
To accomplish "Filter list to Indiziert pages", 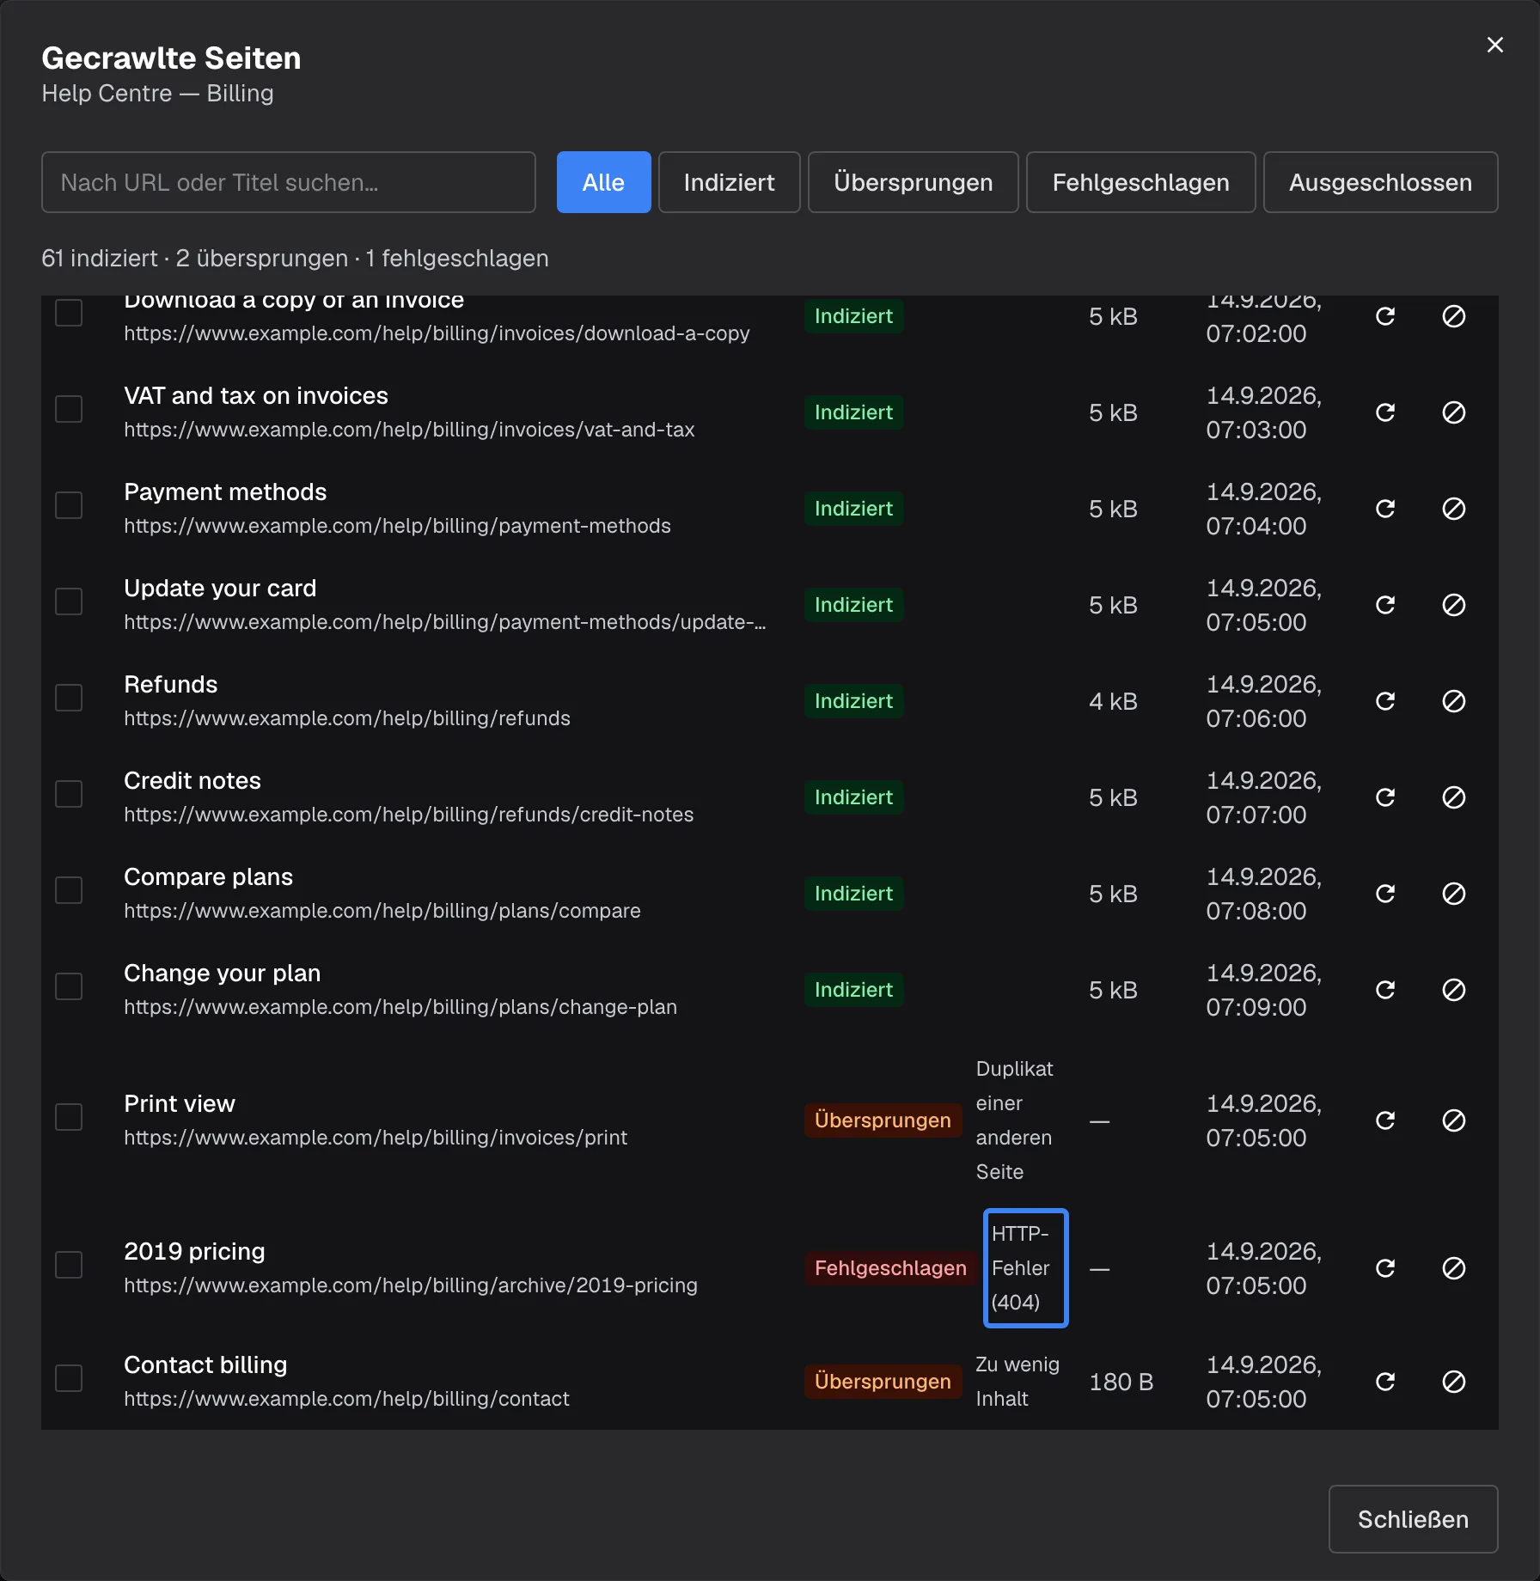I will 729,182.
